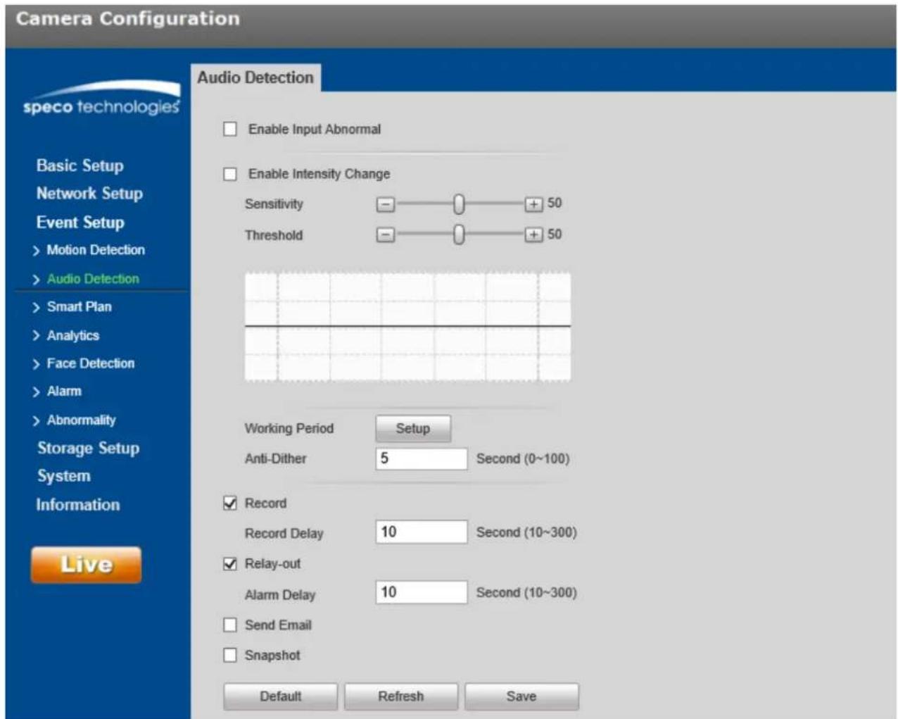Viewport: 898px width, 719px height.
Task: Decrease Threshold with the minus icon
Action: pos(385,235)
